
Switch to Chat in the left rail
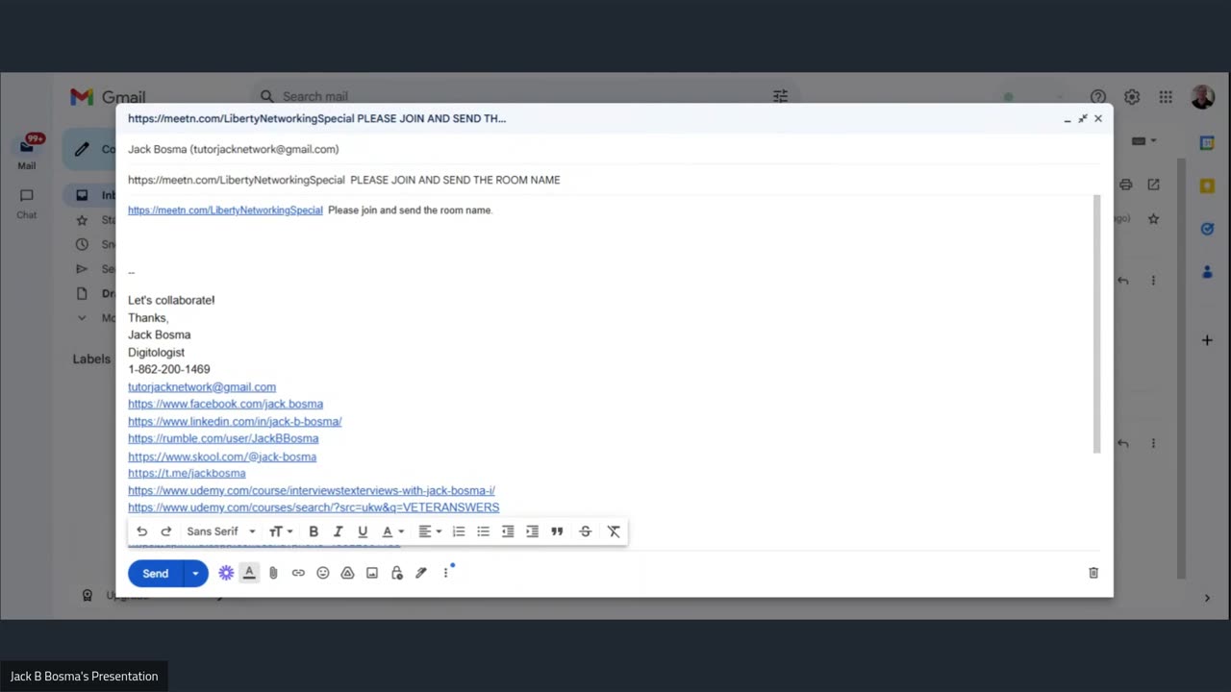tap(27, 202)
